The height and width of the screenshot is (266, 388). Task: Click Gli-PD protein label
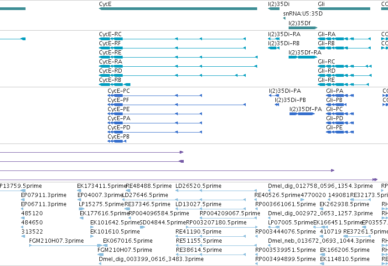click(x=335, y=118)
